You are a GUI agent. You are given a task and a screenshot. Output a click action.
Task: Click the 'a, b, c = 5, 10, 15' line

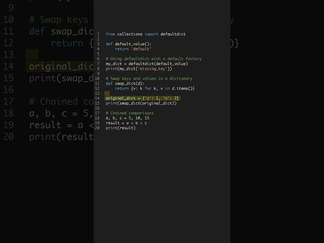click(x=127, y=118)
